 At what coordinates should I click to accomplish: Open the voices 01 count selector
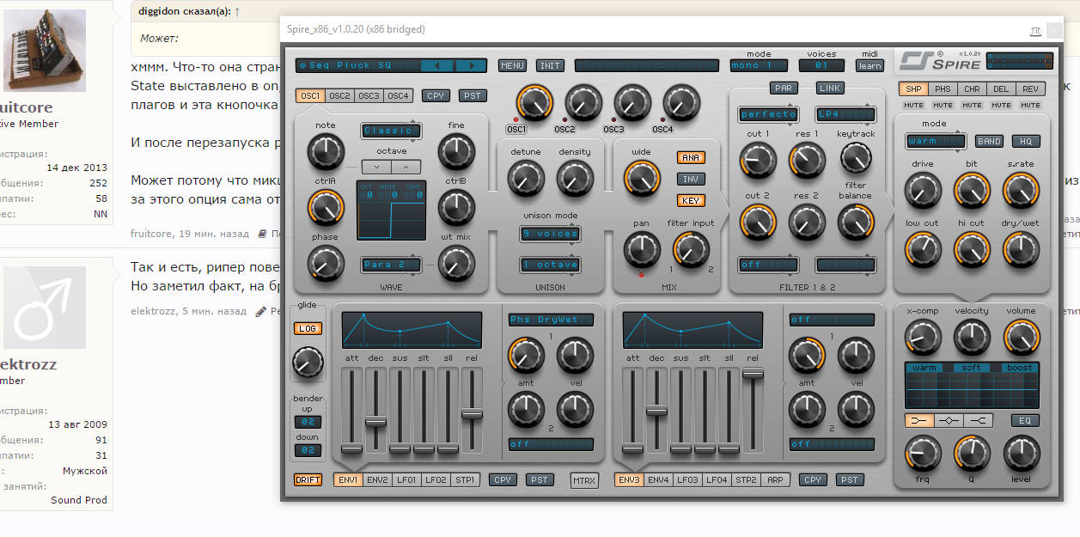(x=821, y=65)
